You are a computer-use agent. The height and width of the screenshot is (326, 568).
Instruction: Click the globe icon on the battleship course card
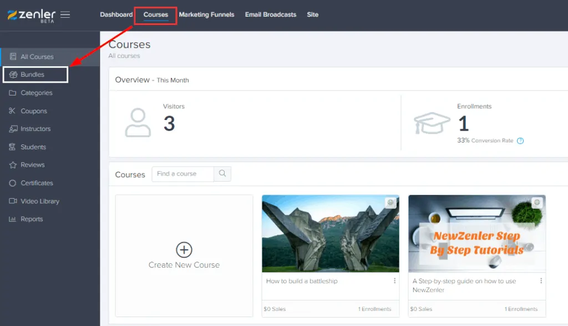click(390, 203)
